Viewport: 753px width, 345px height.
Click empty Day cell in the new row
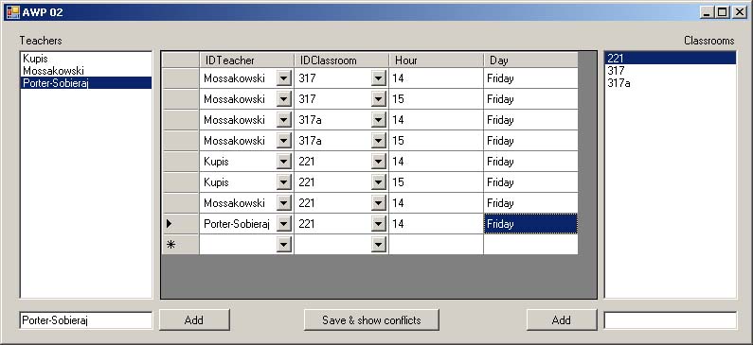(x=530, y=245)
